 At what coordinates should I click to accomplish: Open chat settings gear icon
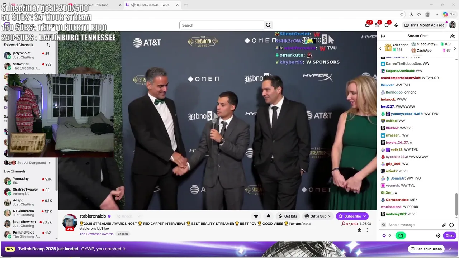[438, 235]
